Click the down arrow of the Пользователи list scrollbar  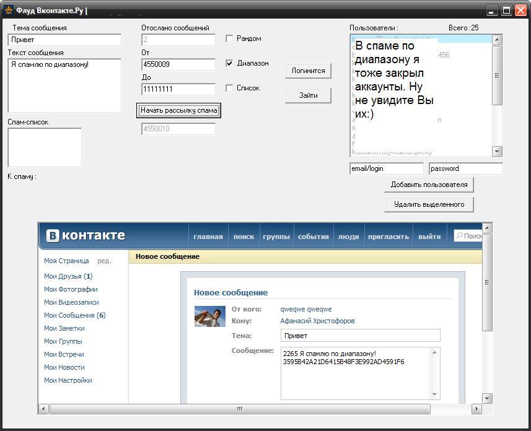tap(497, 151)
